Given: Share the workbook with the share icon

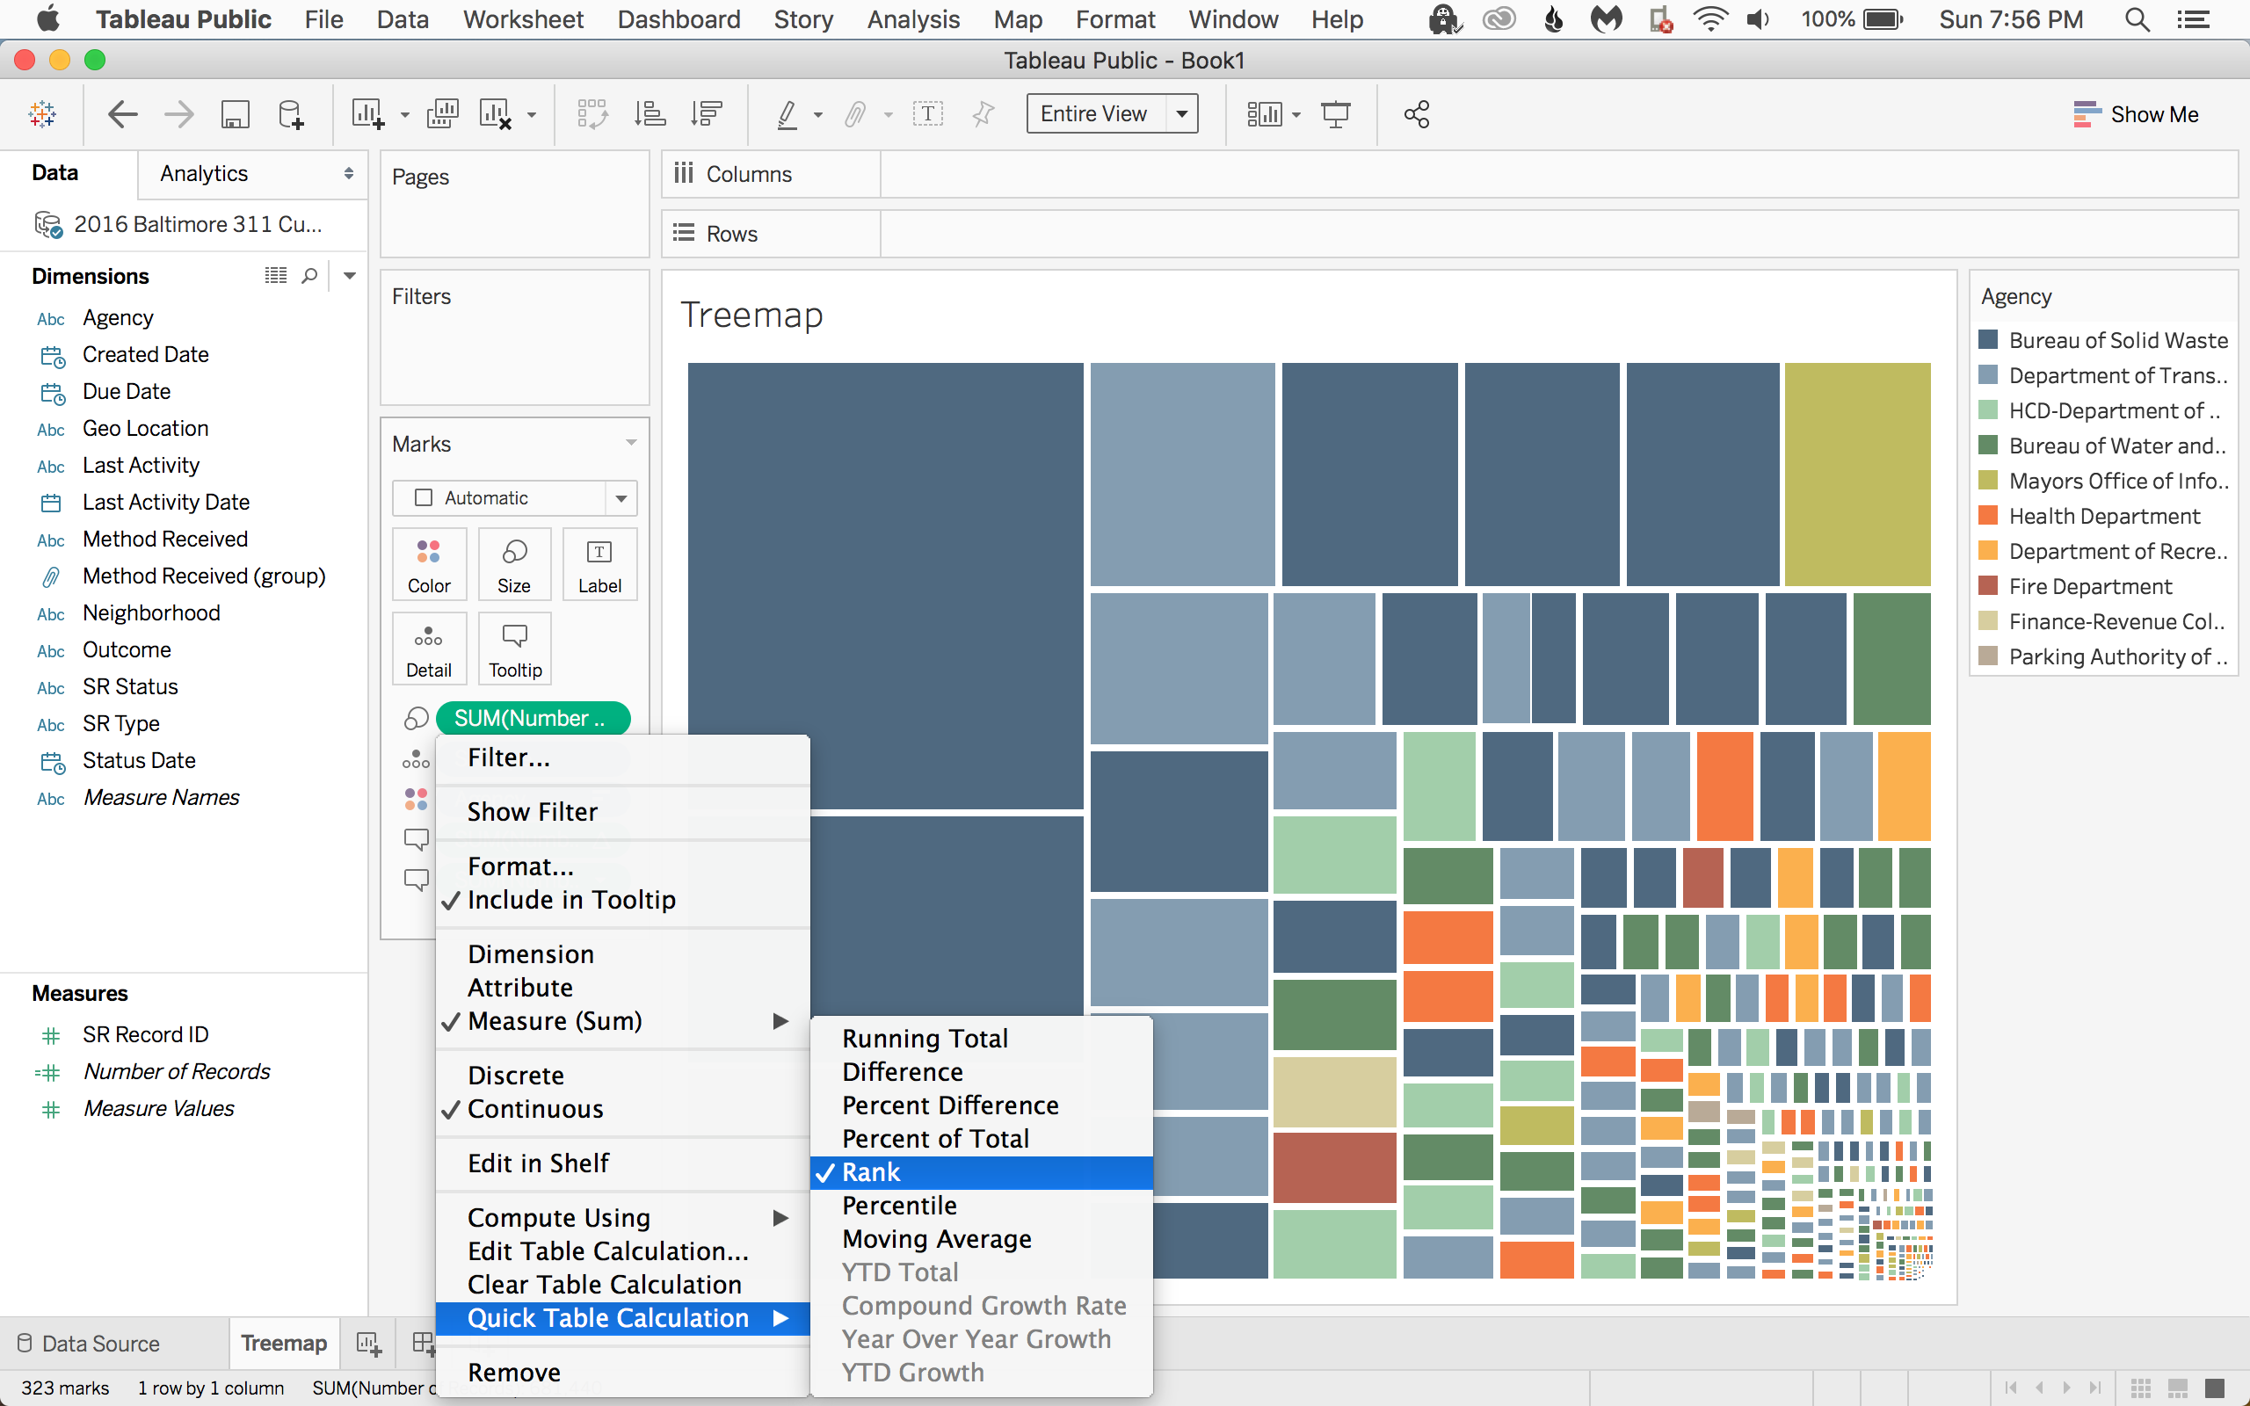Looking at the screenshot, I should tap(1417, 114).
